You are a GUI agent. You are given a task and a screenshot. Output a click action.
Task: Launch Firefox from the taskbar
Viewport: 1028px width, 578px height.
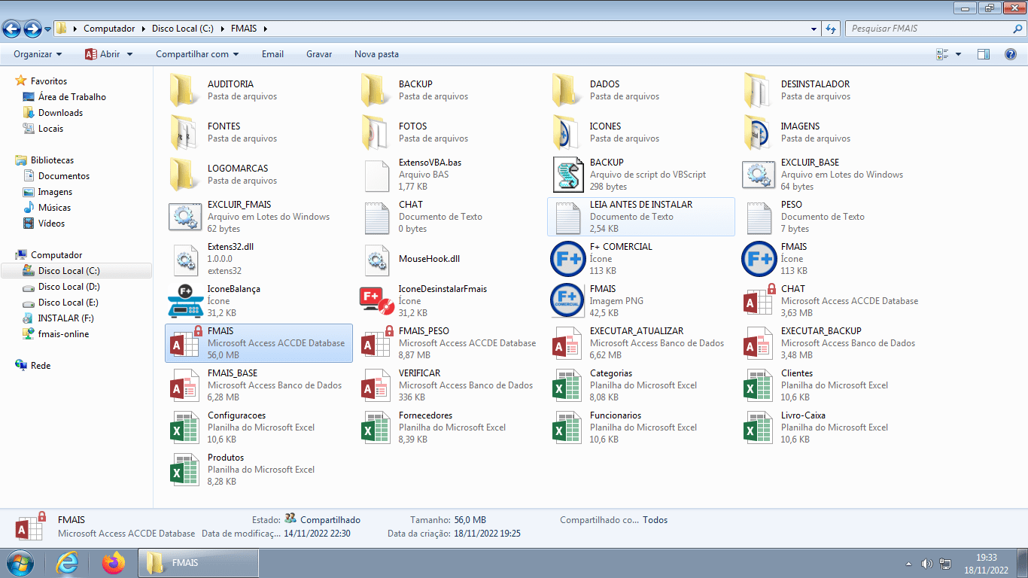tap(114, 563)
